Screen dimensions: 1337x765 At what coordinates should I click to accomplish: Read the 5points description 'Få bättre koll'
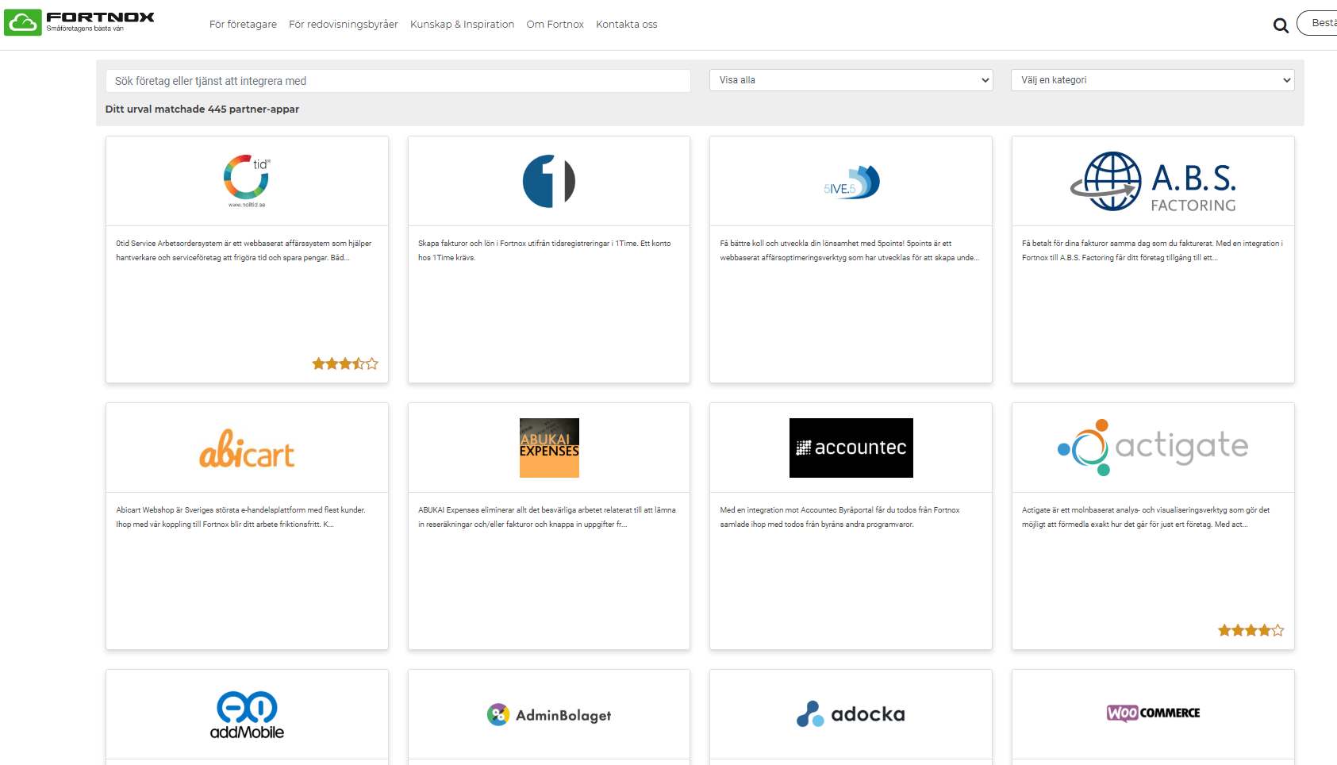[850, 251]
